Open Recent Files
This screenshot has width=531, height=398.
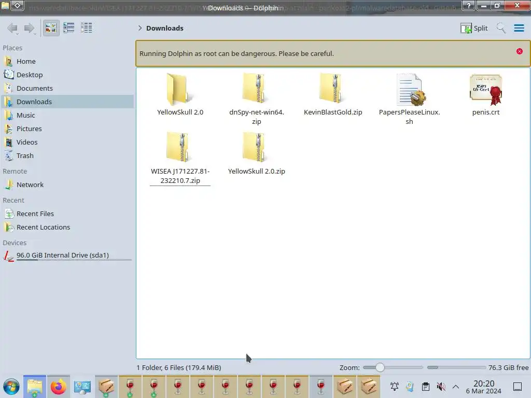[x=67, y=214]
